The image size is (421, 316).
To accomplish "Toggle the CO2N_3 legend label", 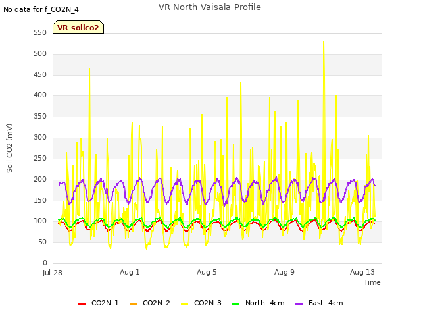I will [x=208, y=303].
